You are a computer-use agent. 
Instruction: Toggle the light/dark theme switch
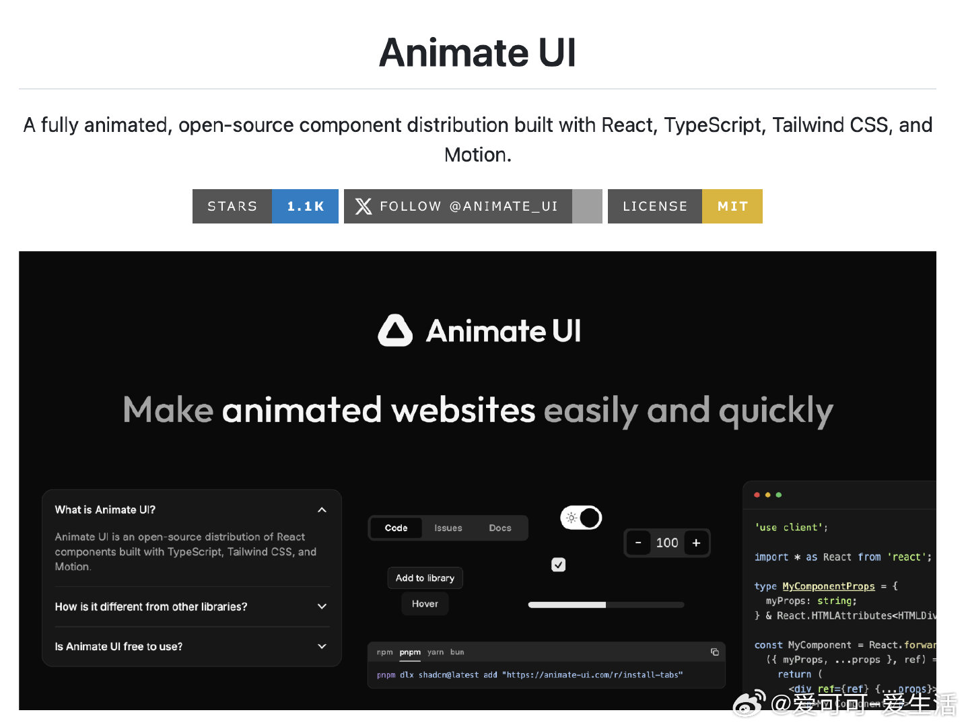tap(581, 518)
